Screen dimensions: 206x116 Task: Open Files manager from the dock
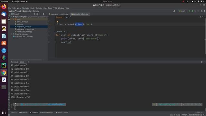tap(4, 21)
